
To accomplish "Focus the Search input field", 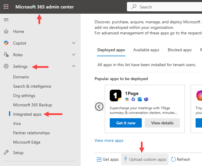I will 164,7.
